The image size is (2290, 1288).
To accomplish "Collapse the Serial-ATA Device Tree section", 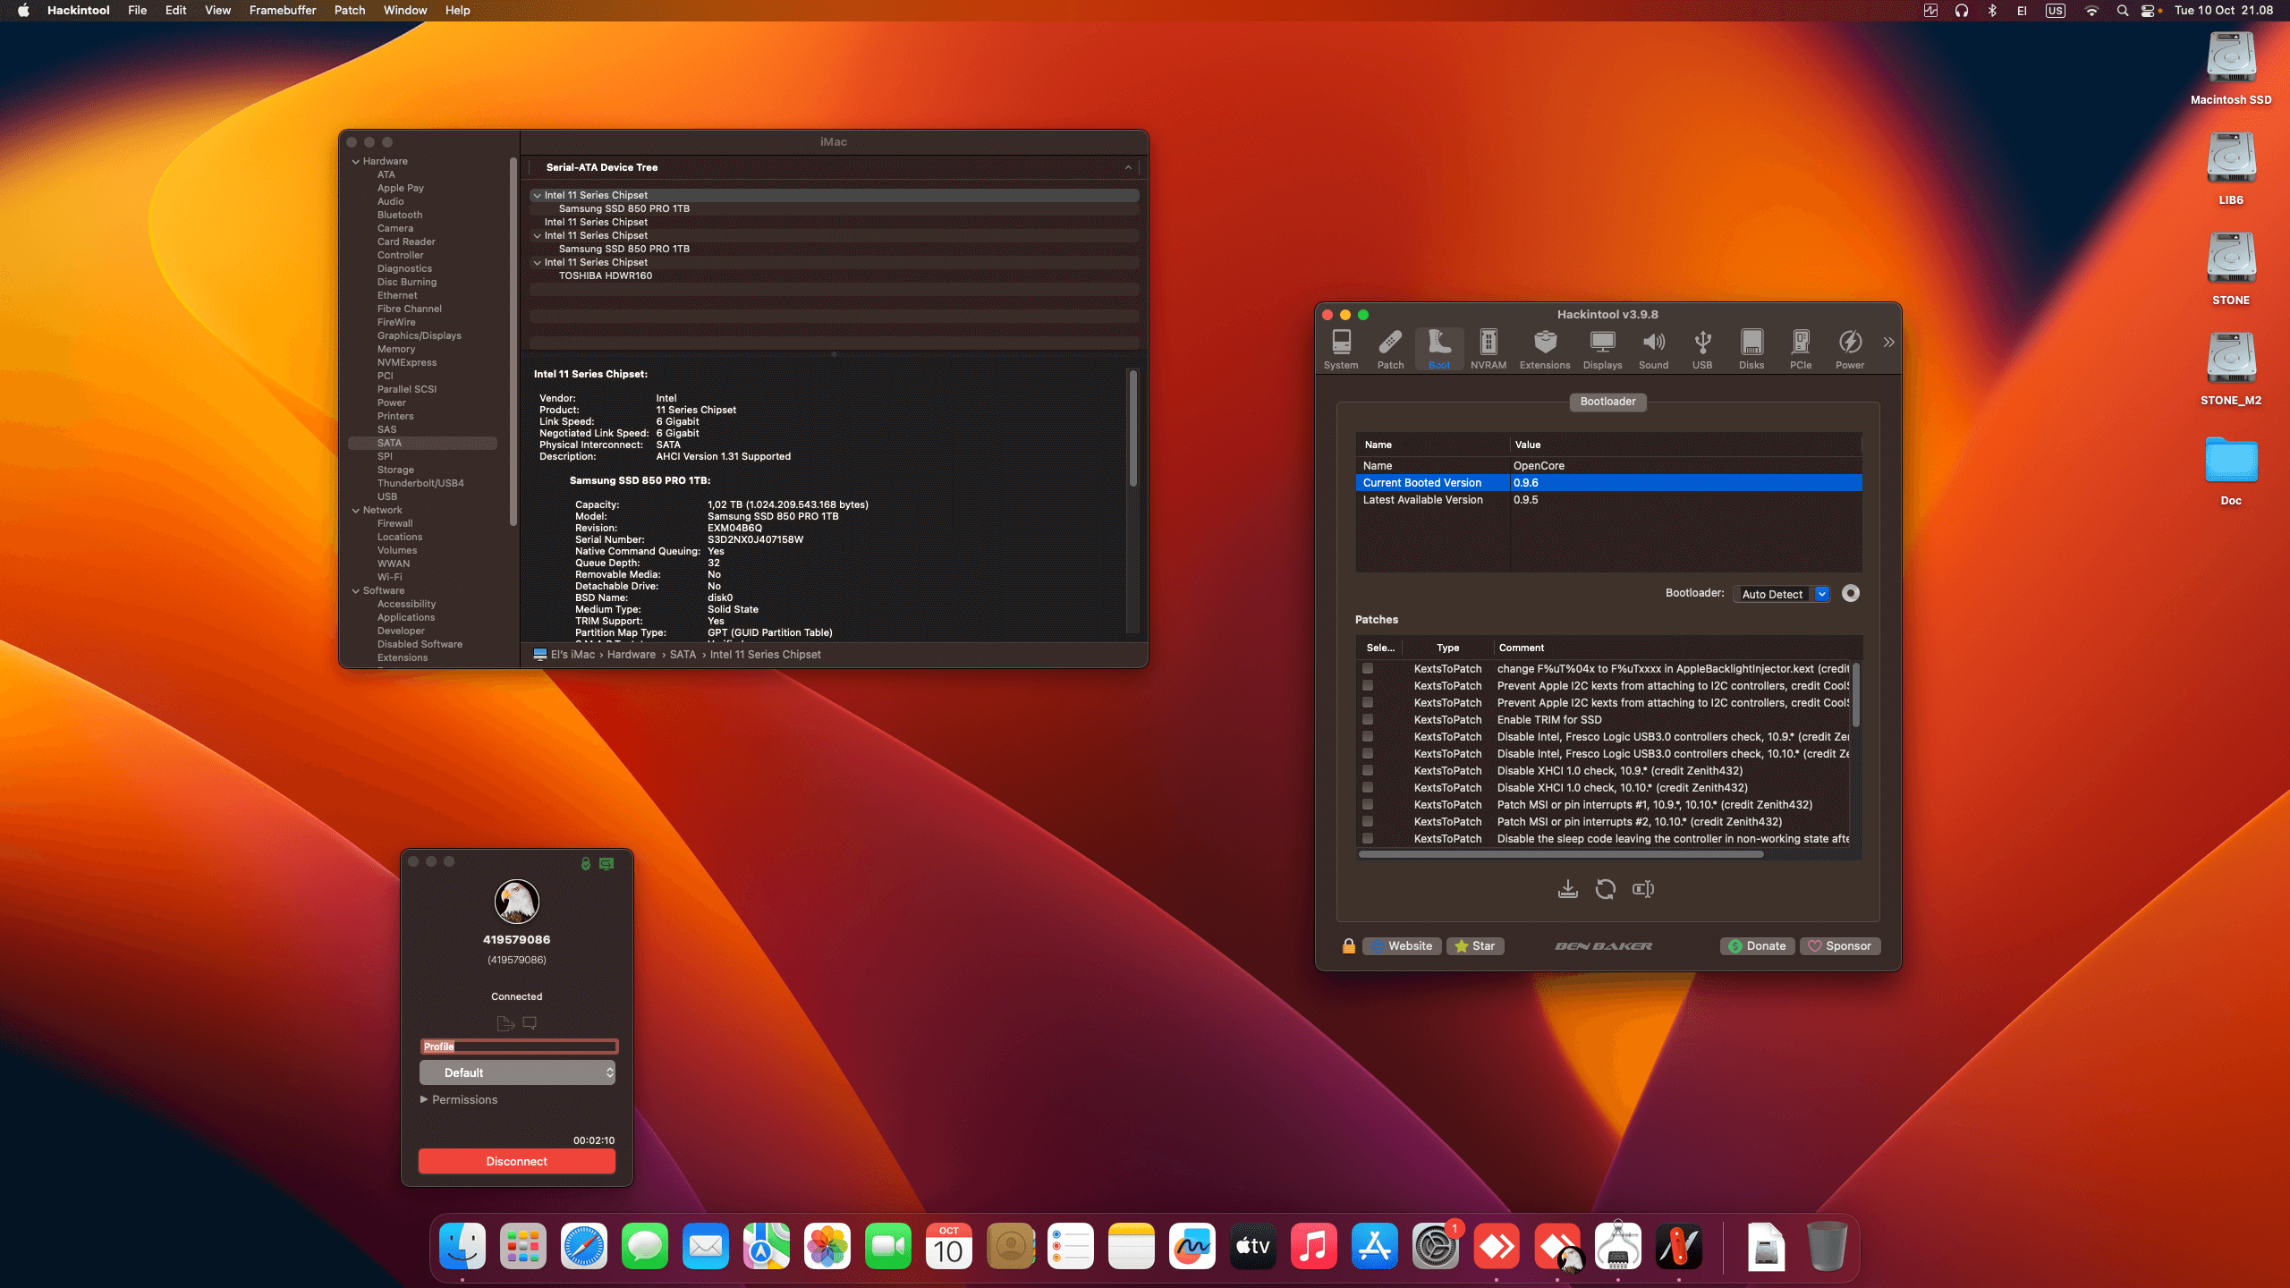I will [1128, 167].
